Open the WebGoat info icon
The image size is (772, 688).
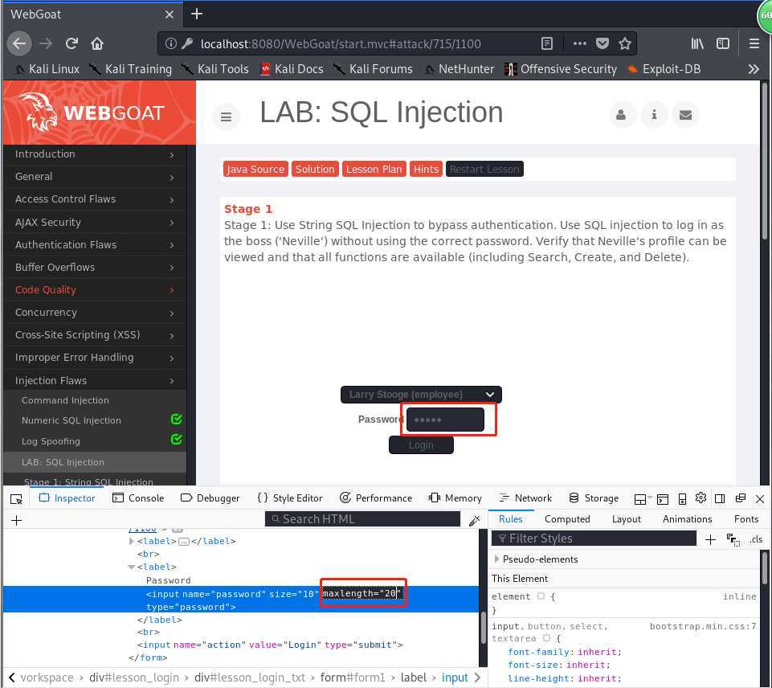coord(654,115)
